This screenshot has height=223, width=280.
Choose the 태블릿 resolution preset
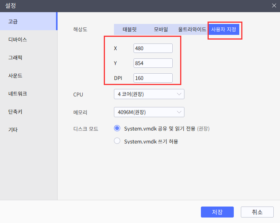click(129, 29)
